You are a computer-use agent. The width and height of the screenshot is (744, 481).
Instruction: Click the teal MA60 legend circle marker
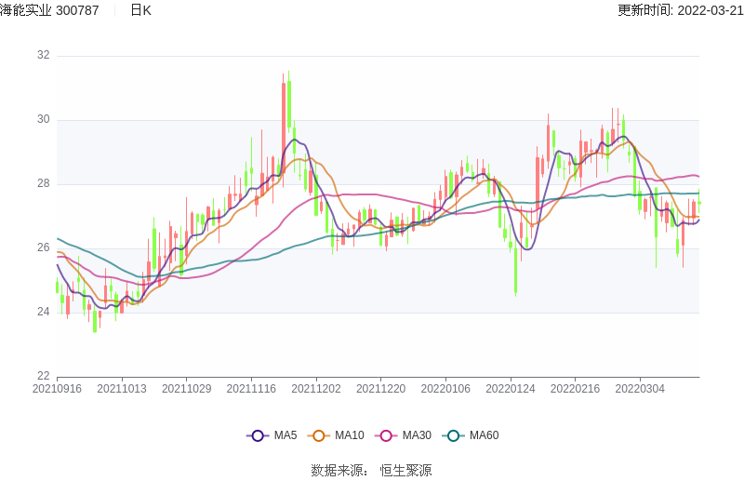453,435
